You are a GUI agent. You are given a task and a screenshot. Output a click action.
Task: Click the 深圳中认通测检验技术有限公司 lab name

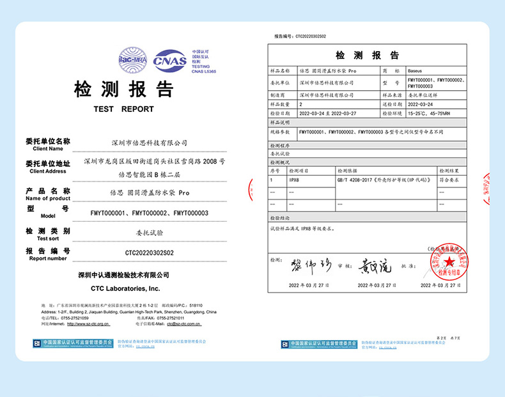pos(123,276)
